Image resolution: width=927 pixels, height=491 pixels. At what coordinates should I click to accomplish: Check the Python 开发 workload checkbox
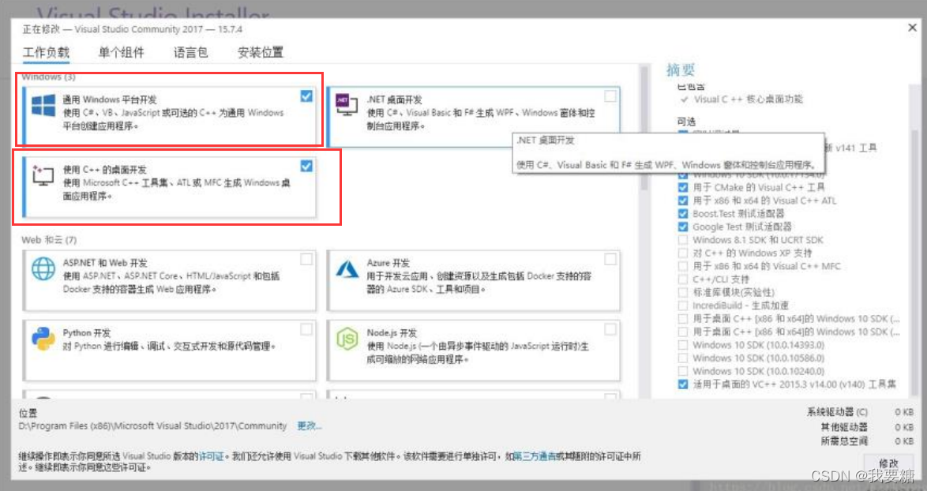pos(306,329)
